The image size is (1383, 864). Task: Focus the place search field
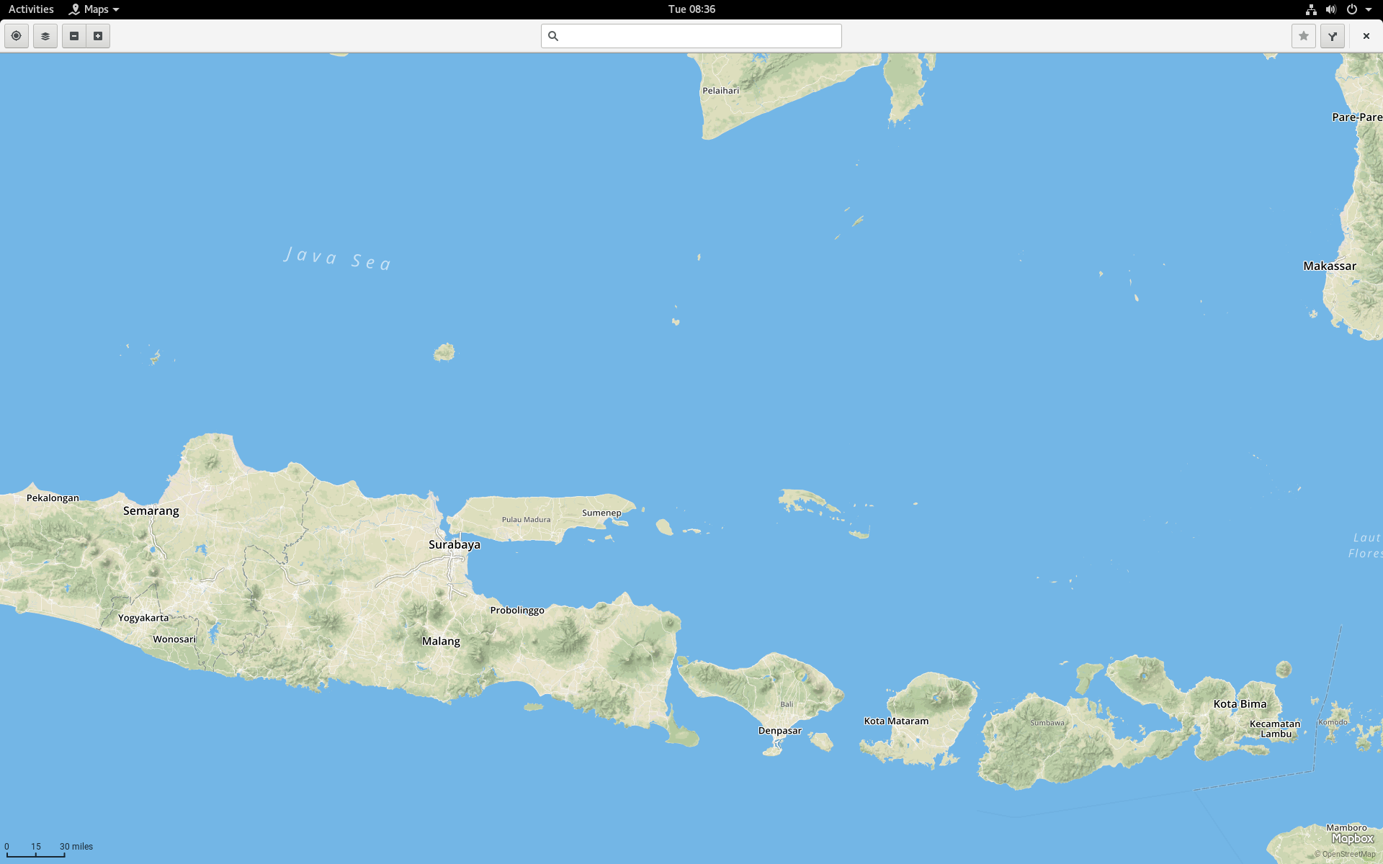699,36
